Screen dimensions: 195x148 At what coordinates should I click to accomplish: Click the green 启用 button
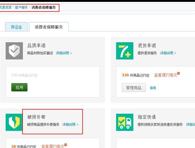[19, 87]
